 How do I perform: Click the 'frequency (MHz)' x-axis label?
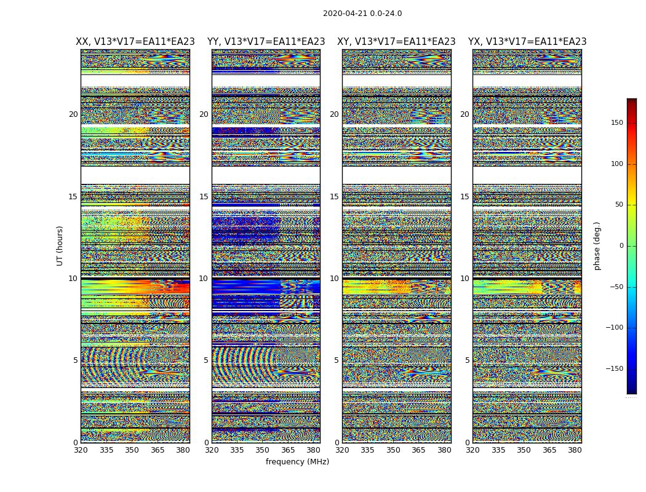click(297, 461)
